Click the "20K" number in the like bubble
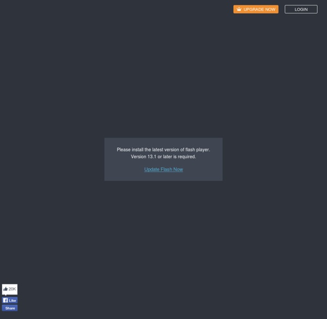This screenshot has width=327, height=319. [13, 289]
